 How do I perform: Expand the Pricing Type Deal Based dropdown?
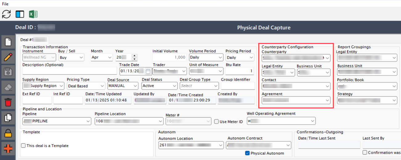86,86
